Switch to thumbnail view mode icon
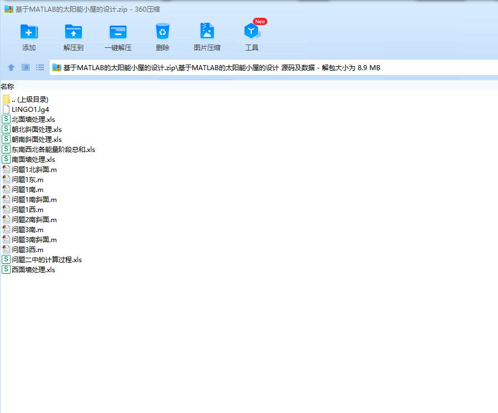The width and height of the screenshot is (498, 413). [x=26, y=67]
